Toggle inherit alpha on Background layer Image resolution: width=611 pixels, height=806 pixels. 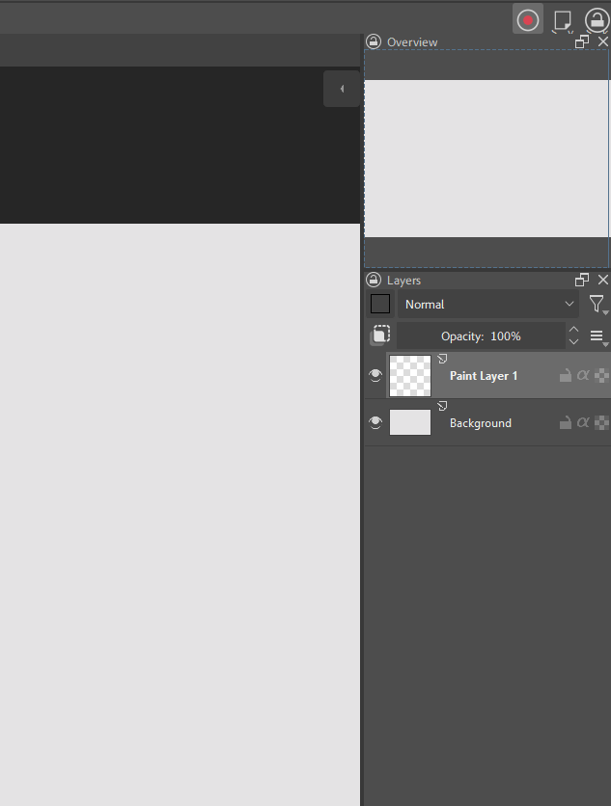(x=583, y=422)
